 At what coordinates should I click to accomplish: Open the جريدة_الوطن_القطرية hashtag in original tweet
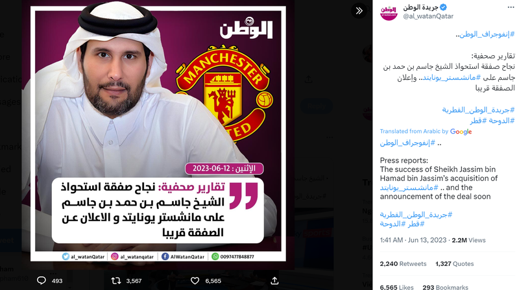coord(479,110)
